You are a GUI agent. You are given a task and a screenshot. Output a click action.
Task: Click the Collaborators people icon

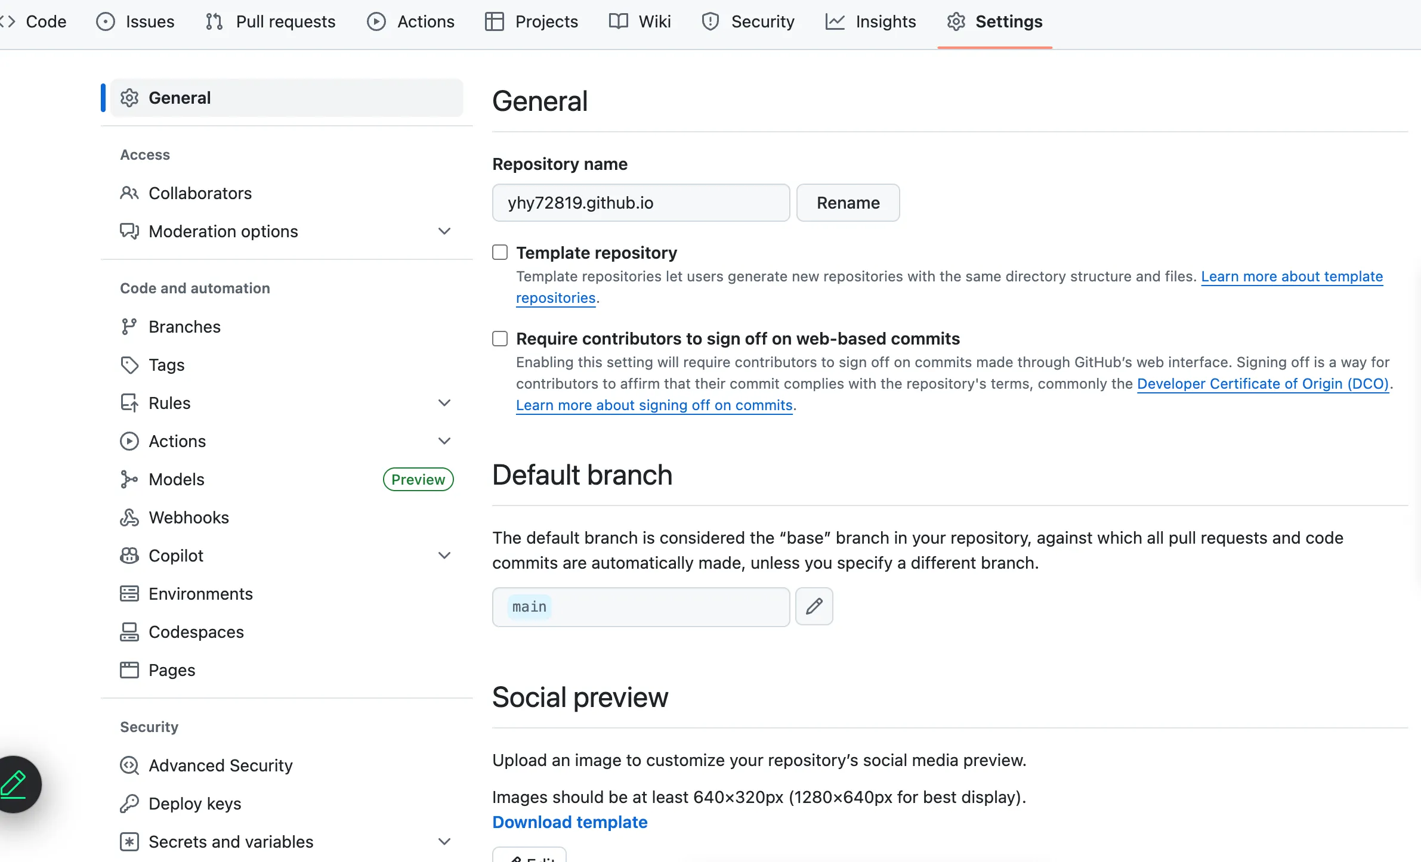129,193
